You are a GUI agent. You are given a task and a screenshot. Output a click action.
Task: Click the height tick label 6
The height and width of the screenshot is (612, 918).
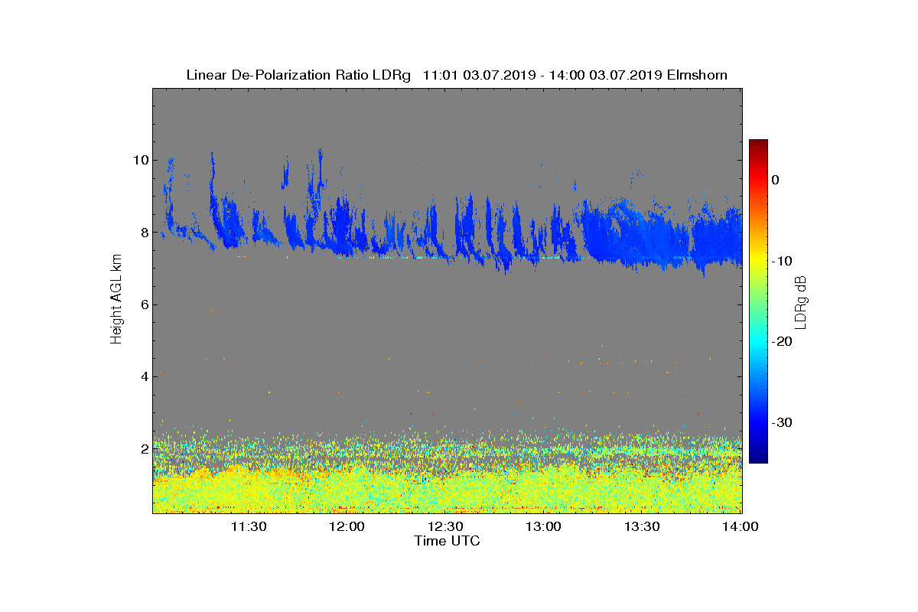(x=143, y=304)
